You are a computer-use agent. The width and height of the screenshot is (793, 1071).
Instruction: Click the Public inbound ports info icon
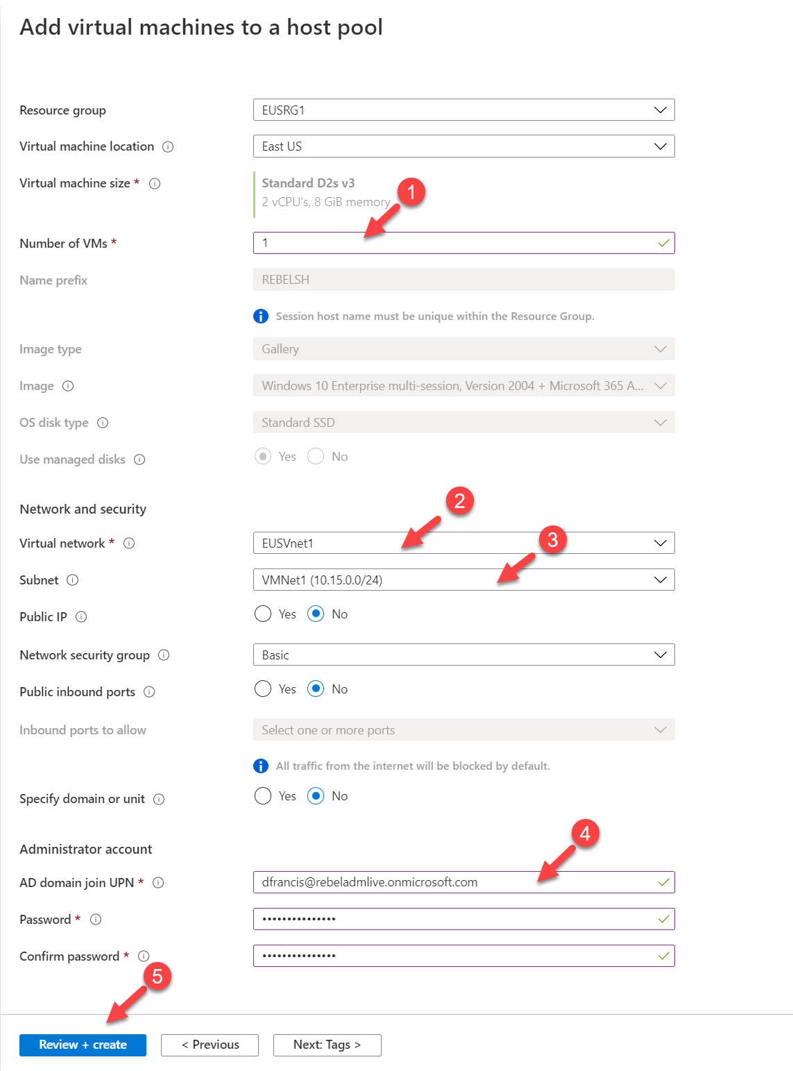pyautogui.click(x=149, y=692)
